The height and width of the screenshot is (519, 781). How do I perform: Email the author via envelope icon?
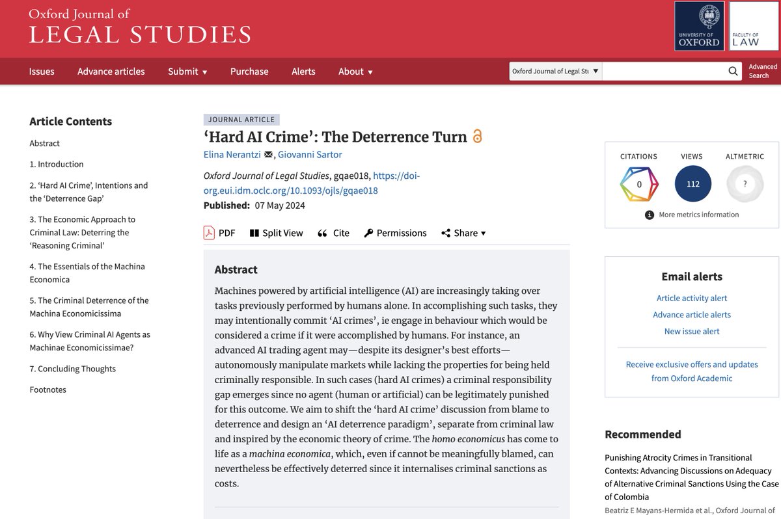click(269, 155)
